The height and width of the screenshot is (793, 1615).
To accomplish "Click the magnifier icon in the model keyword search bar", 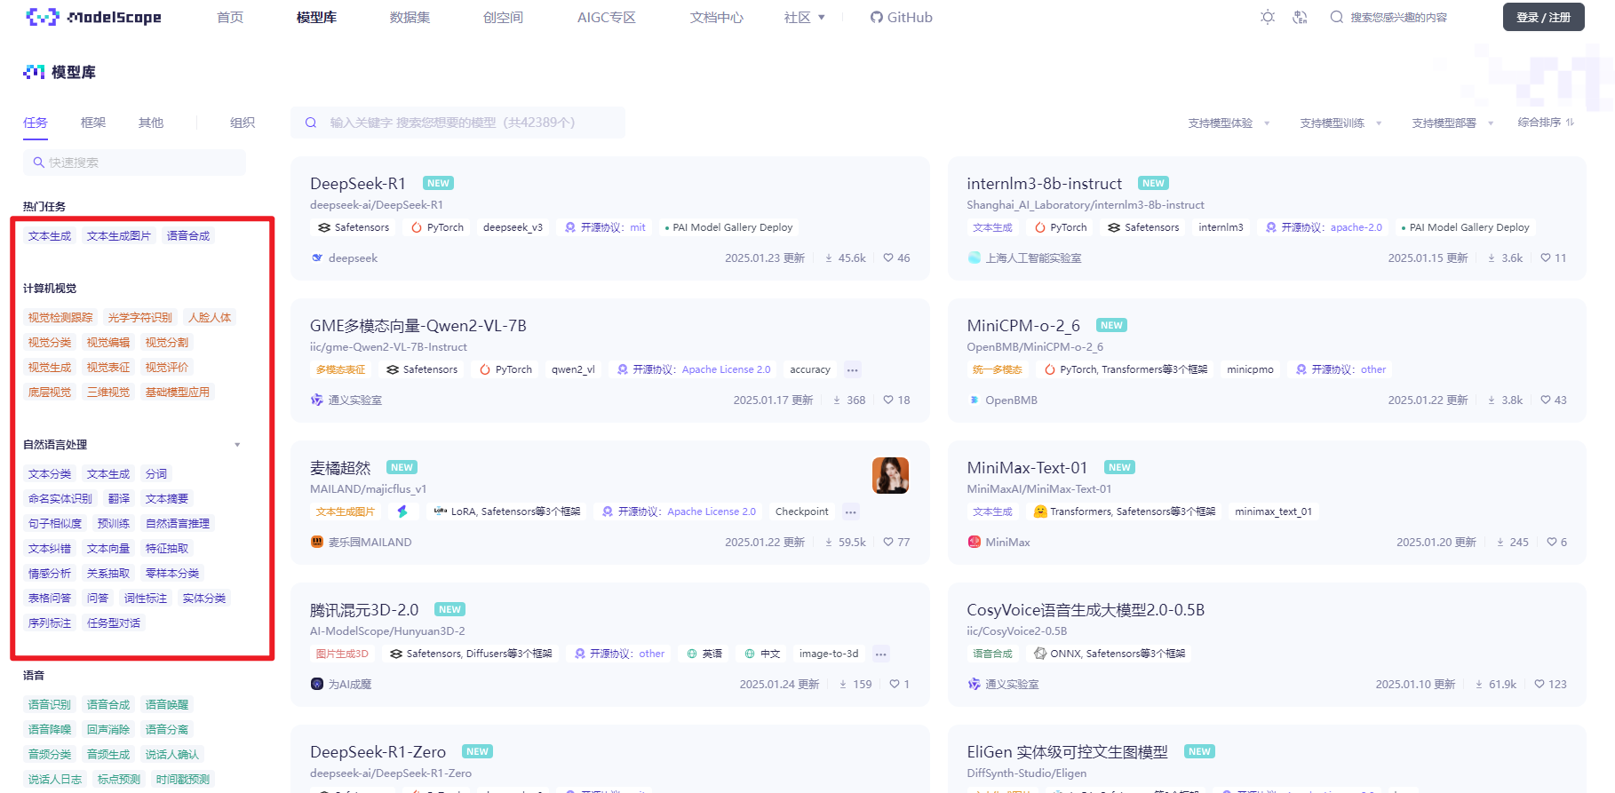I will click(311, 123).
